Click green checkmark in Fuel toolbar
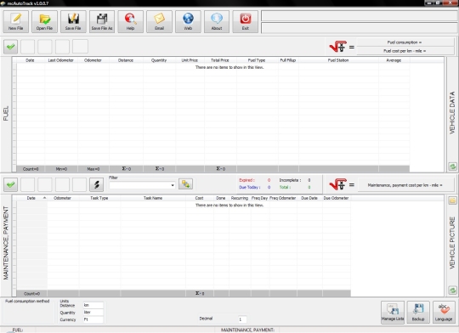Screen dimensions: 459x333 10,47
